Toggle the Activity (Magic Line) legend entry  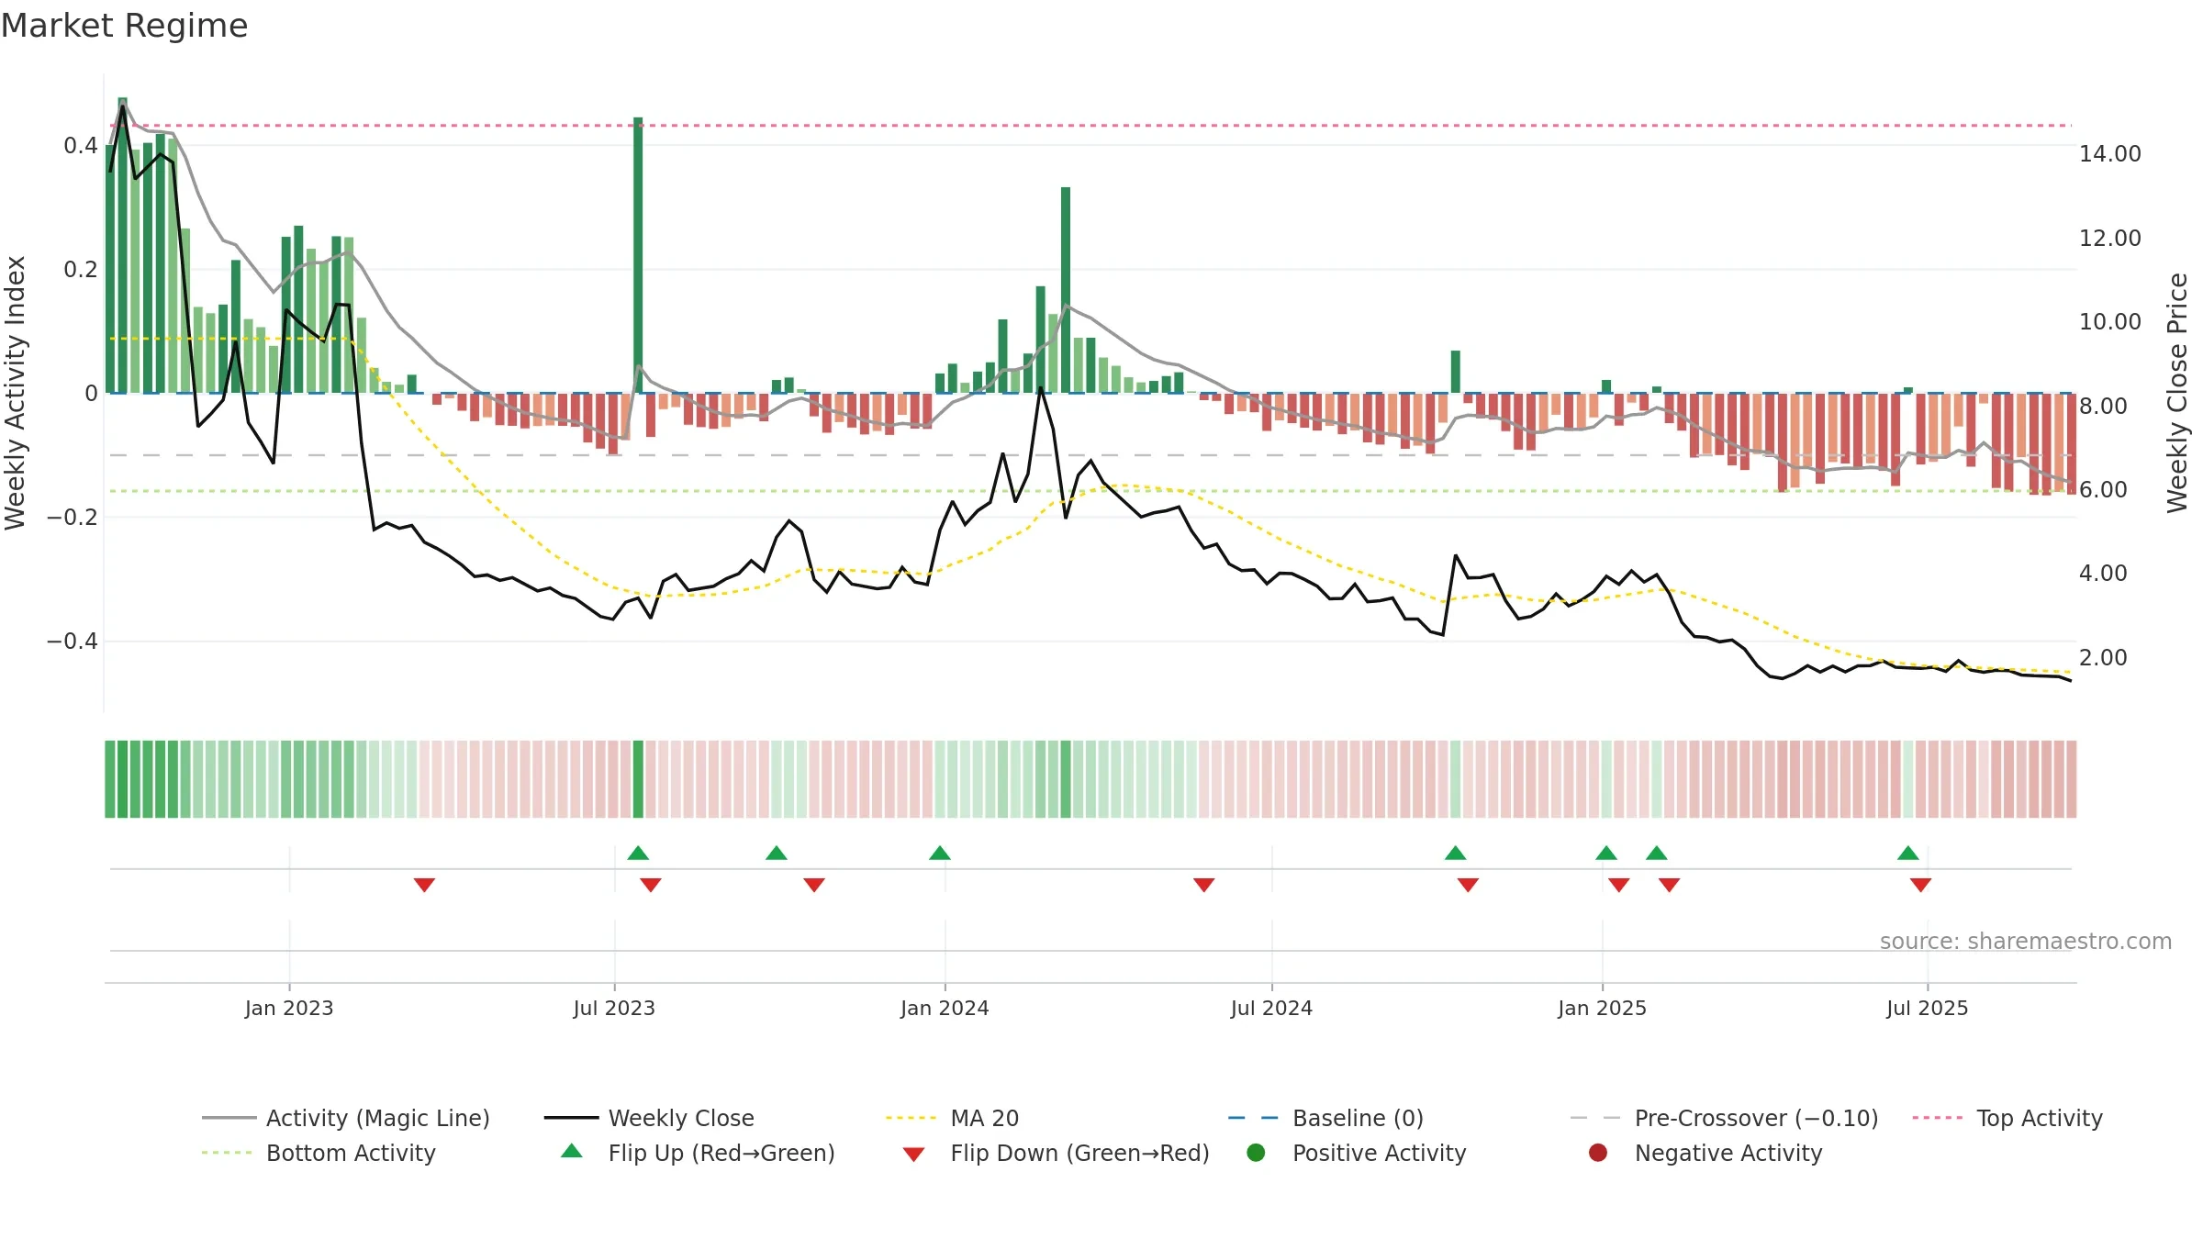pos(346,1118)
